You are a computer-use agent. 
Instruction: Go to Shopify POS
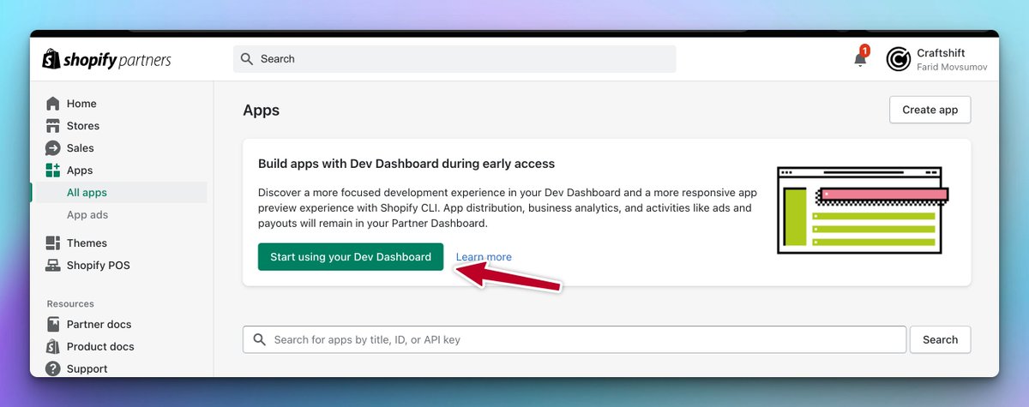[99, 266]
